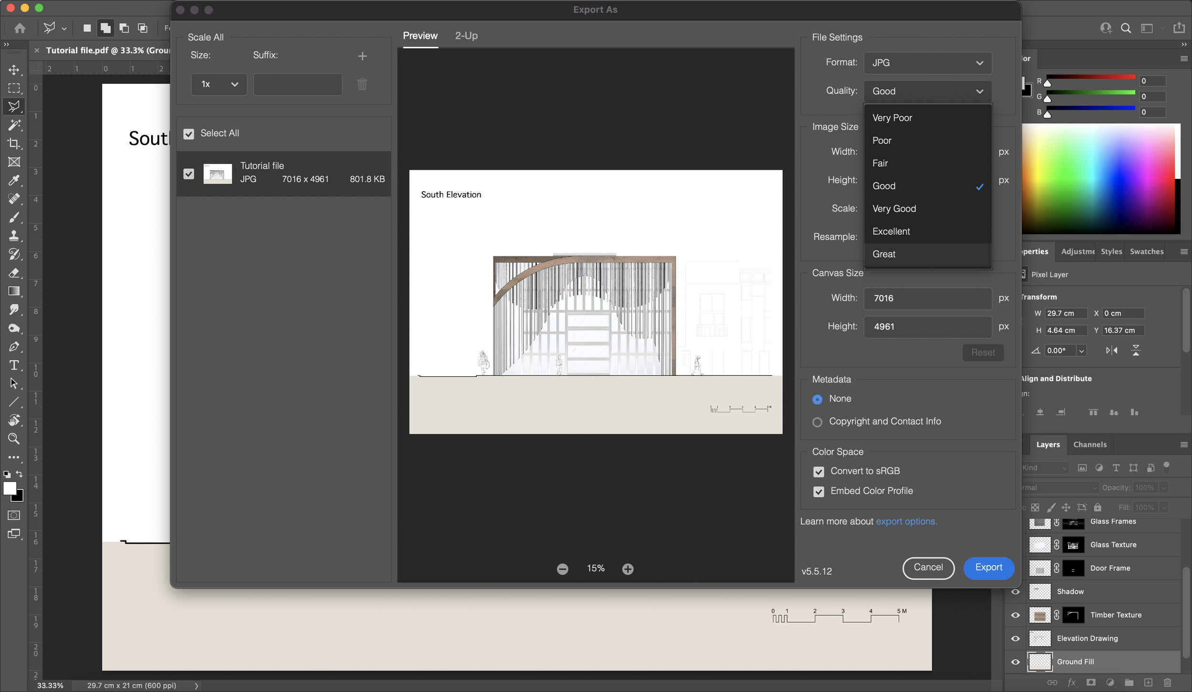The width and height of the screenshot is (1192, 692).
Task: Select the Crop tool in the toolbar
Action: click(14, 144)
